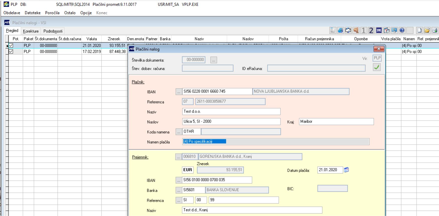Open lookup button beside Koda namena

pyautogui.click(x=178, y=132)
